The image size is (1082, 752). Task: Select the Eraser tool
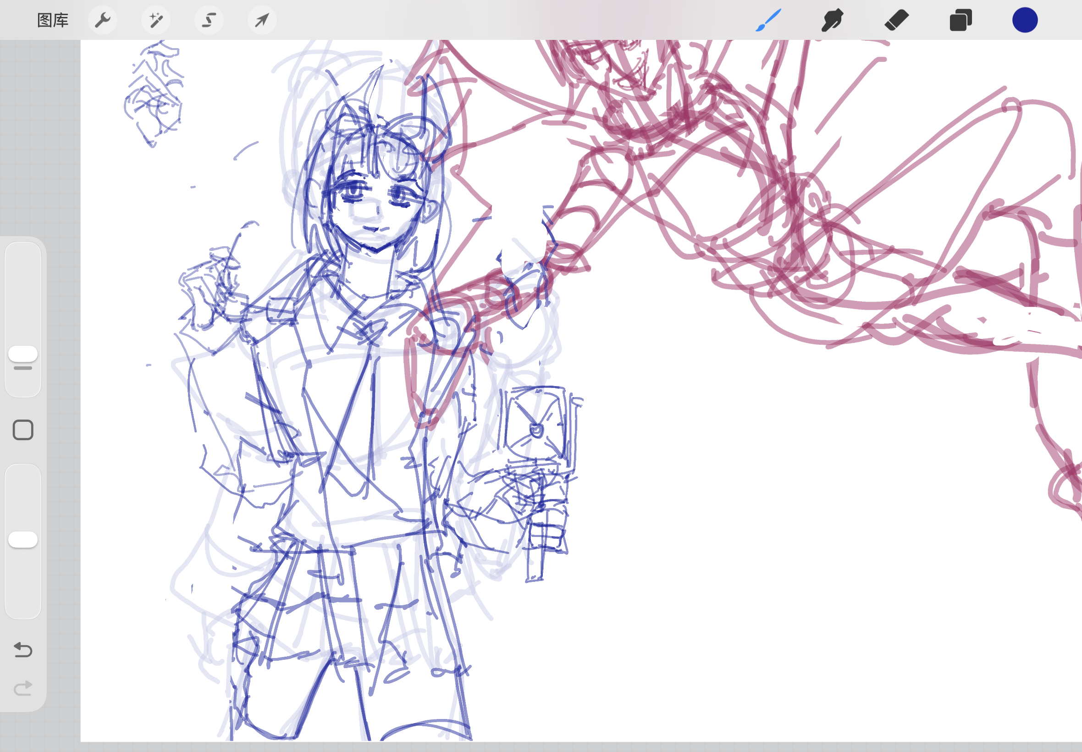tap(896, 20)
